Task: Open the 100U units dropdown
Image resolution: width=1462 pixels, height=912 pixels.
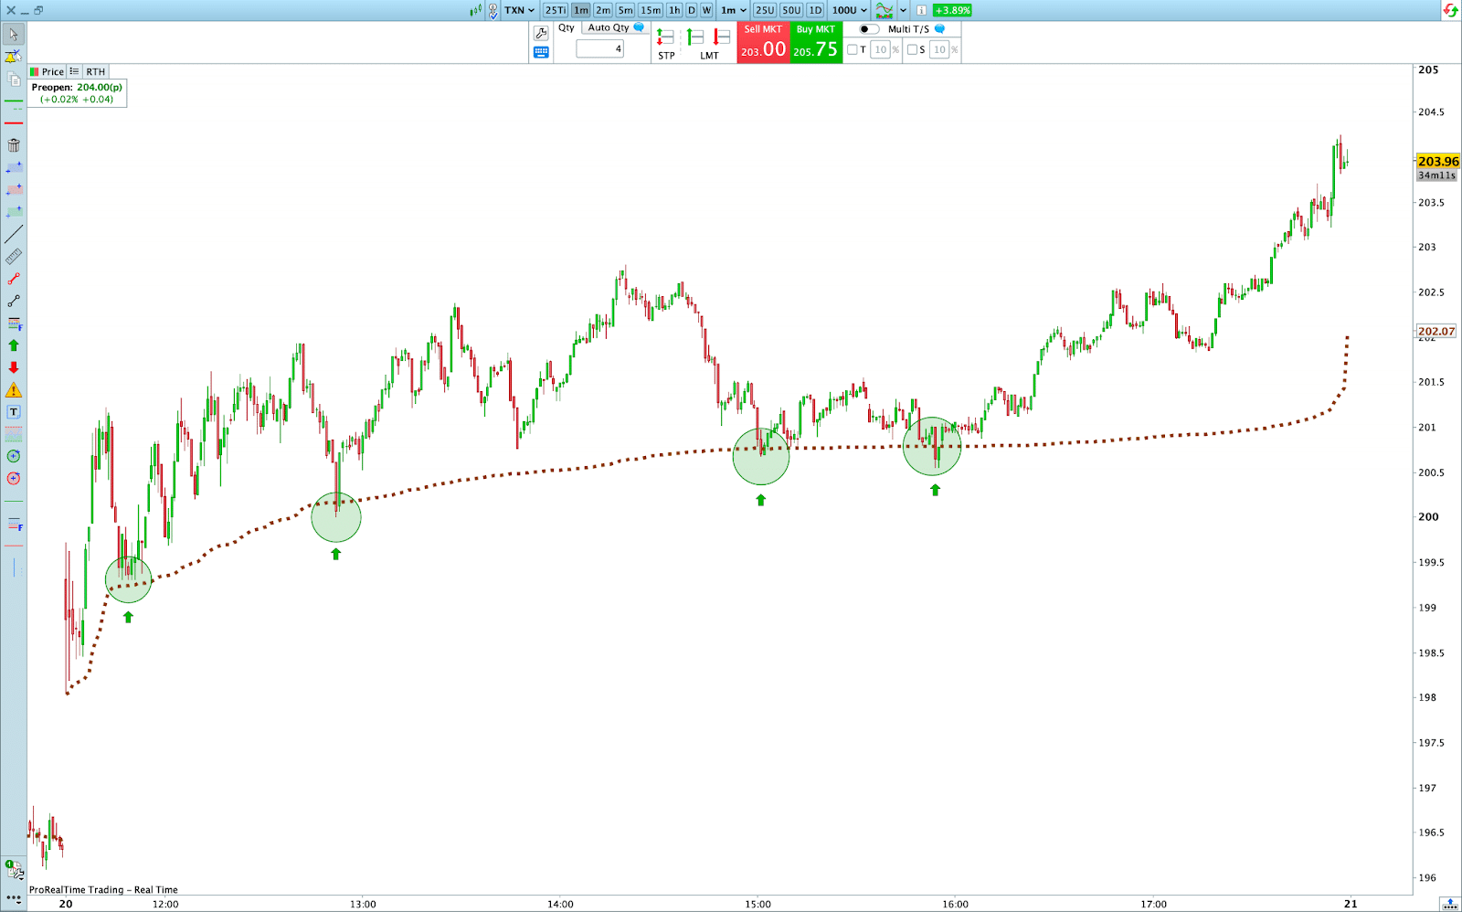Action: [x=849, y=10]
